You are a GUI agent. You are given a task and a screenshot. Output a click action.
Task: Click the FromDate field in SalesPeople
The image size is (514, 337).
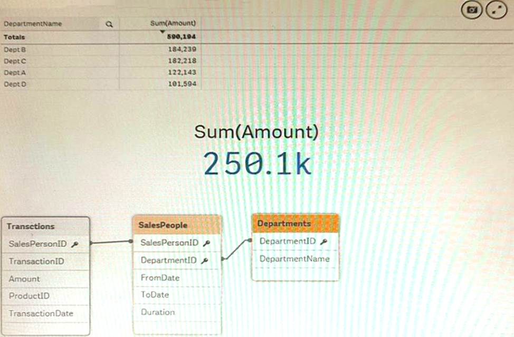(160, 277)
